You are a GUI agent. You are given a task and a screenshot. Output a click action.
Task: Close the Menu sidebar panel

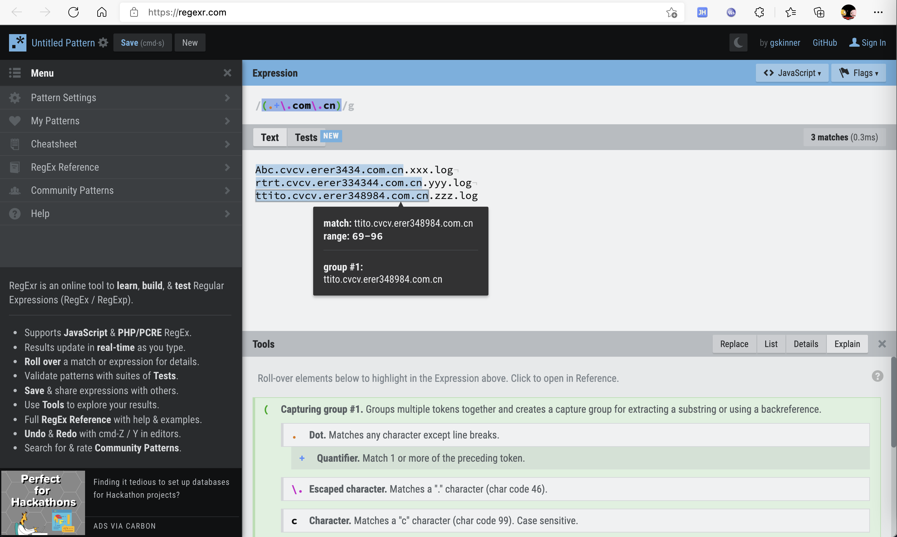pyautogui.click(x=227, y=73)
